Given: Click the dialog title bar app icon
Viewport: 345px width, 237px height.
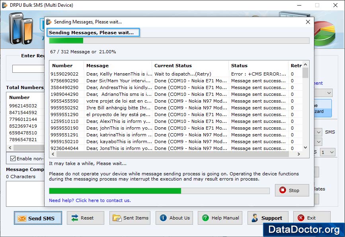Looking at the screenshot, I should (x=49, y=22).
